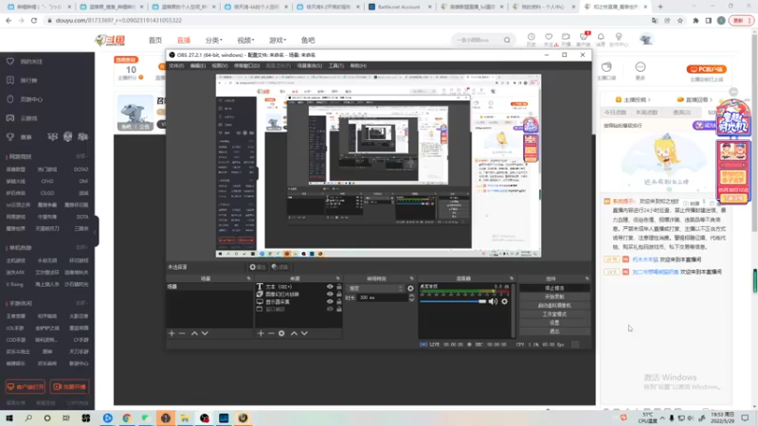The width and height of the screenshot is (758, 426).
Task: Open Windows taskbar search
Action: point(28,418)
